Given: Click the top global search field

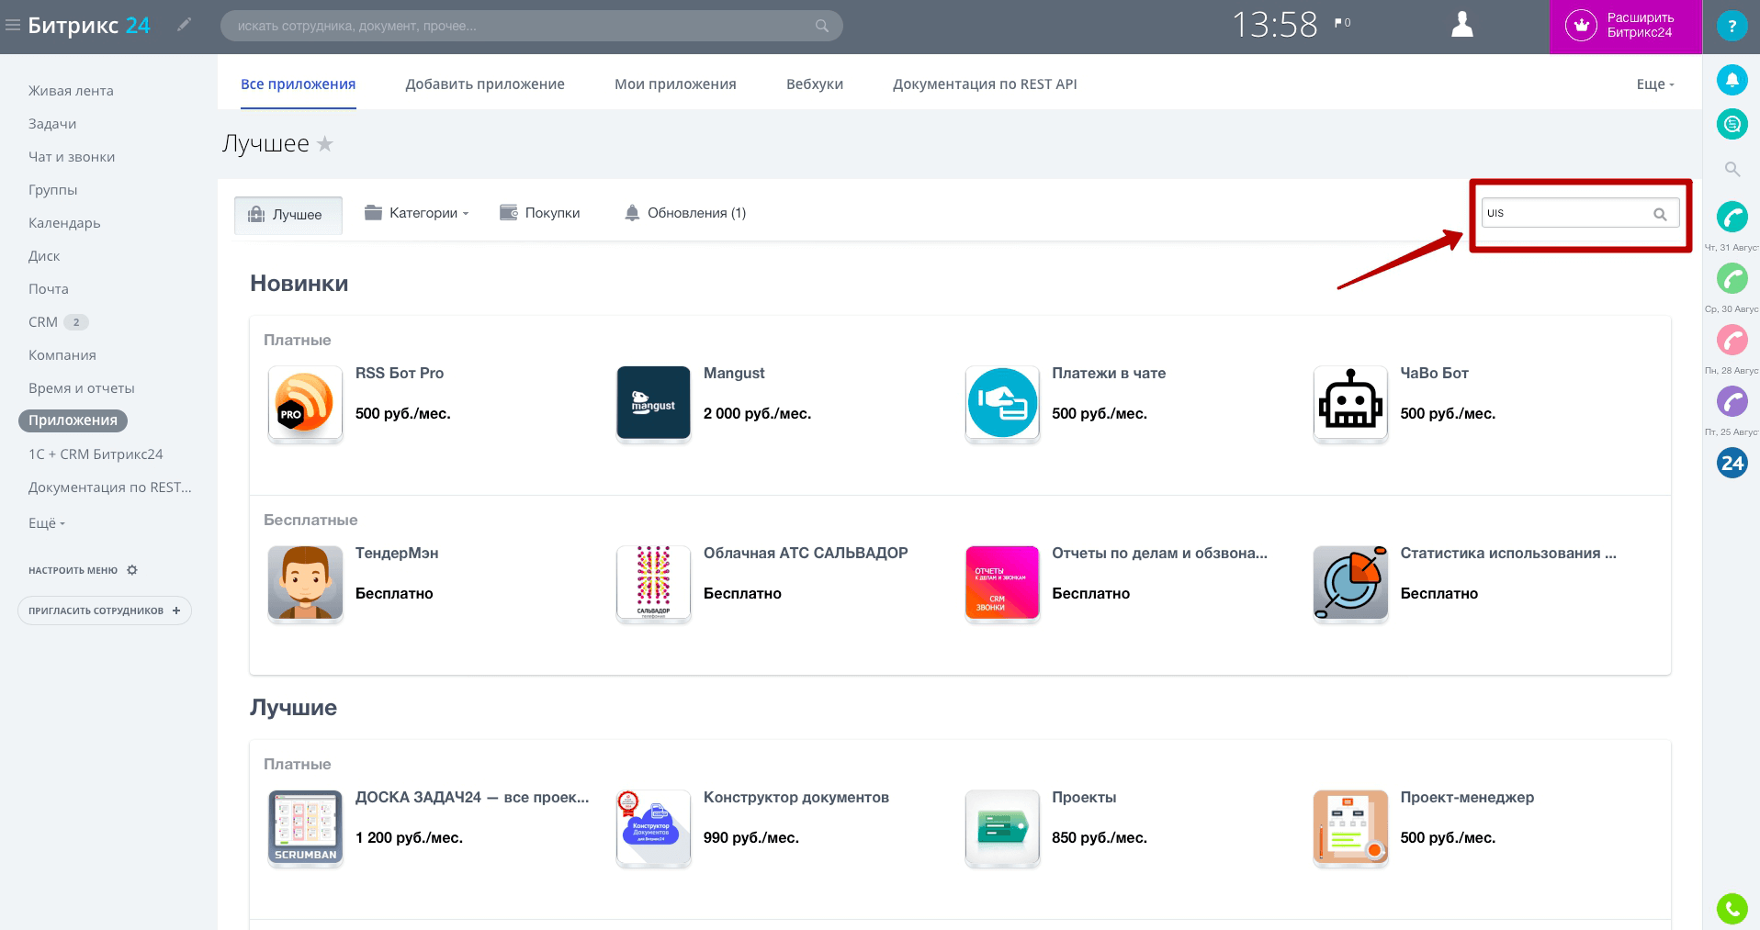Looking at the screenshot, I should (x=531, y=26).
